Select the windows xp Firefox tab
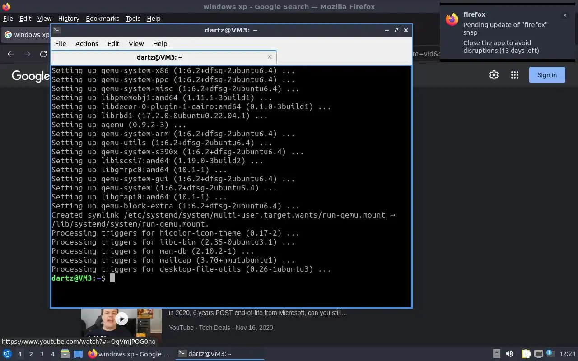578x361 pixels. (x=26, y=35)
